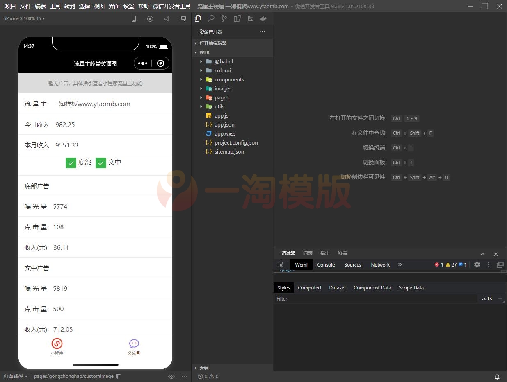The height and width of the screenshot is (382, 507).
Task: Toggle the eye icon near 页面路径
Action: (171, 376)
